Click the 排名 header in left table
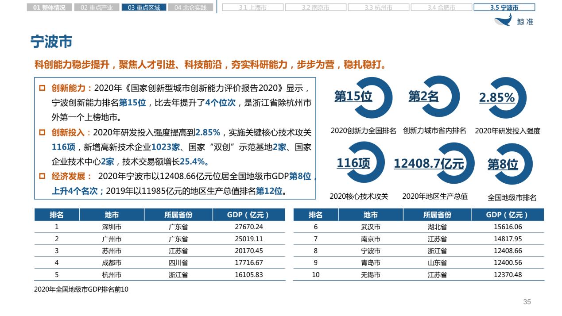 57,215
